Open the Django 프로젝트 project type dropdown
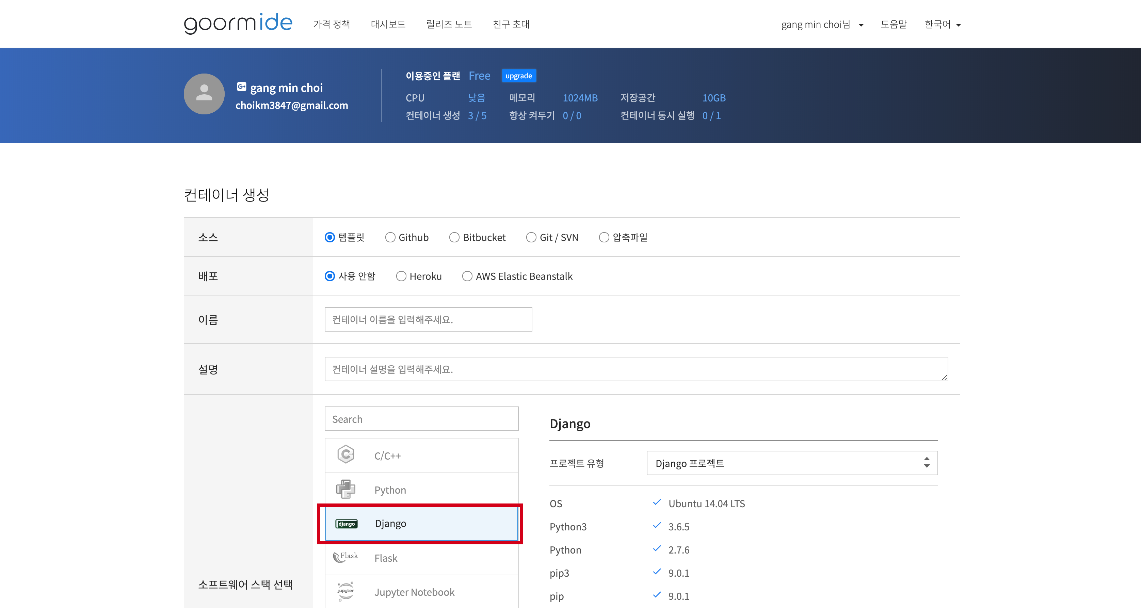Image resolution: width=1141 pixels, height=608 pixels. tap(791, 463)
